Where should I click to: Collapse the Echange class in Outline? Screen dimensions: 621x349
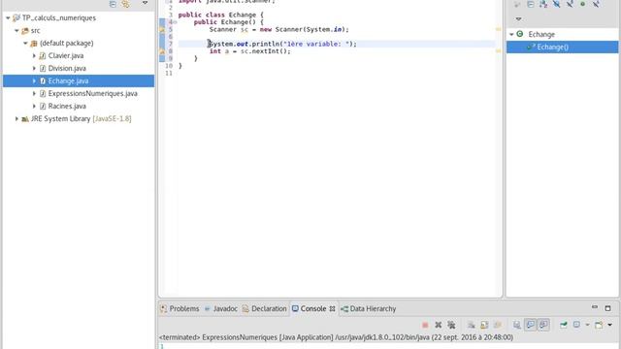coord(511,35)
